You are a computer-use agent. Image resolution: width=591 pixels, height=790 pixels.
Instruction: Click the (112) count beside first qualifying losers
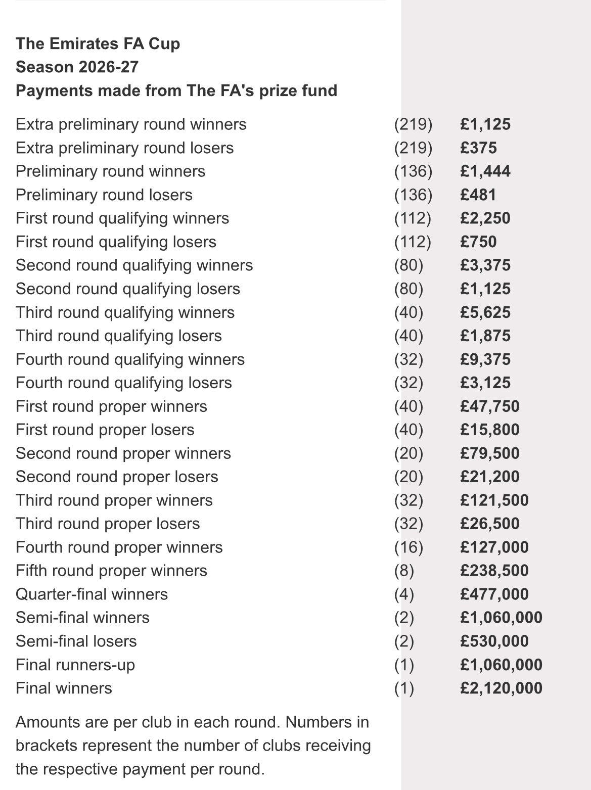point(413,242)
